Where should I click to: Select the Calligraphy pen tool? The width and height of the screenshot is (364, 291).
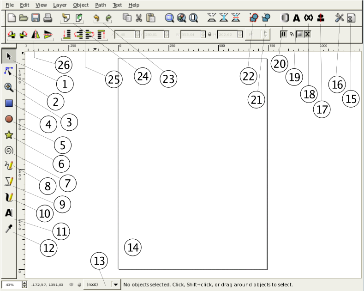pyautogui.click(x=8, y=198)
